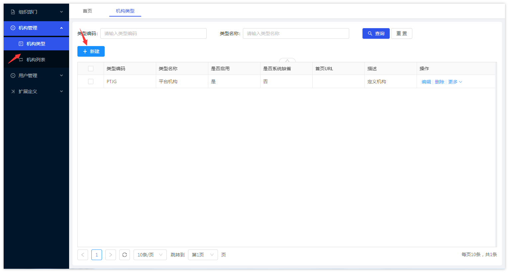Click the 组织部门 document icon
509x273 pixels.
(x=13, y=12)
